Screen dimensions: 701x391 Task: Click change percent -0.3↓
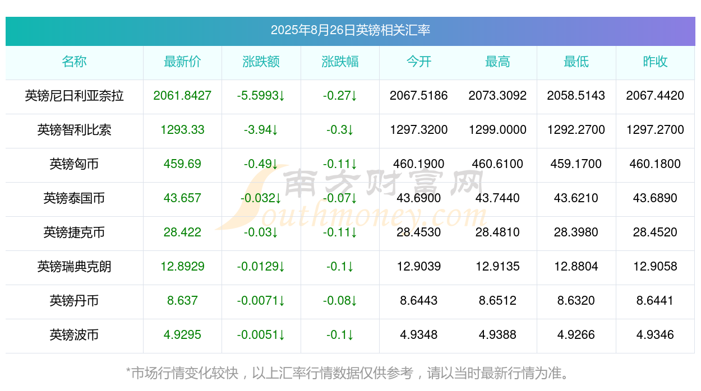point(340,130)
